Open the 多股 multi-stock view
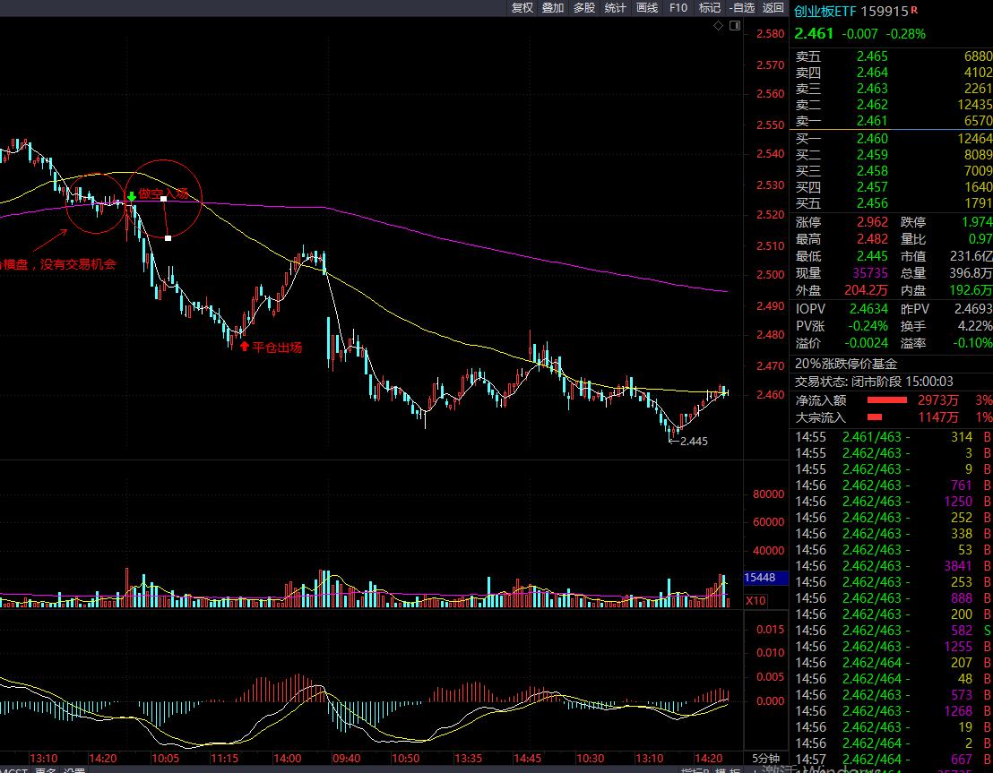This screenshot has height=773, width=993. (x=584, y=7)
